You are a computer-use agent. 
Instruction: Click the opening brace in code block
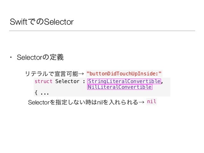click(36, 93)
